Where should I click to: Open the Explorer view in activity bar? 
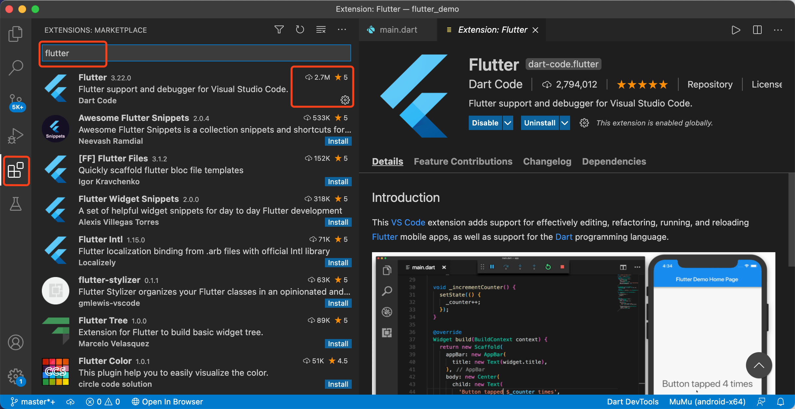[15, 34]
